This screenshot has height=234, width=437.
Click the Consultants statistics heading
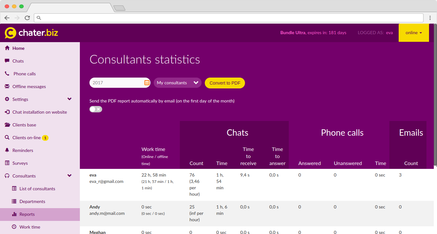[x=145, y=59]
